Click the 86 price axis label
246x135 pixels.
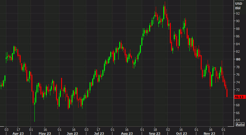pyautogui.click(x=238, y=36)
